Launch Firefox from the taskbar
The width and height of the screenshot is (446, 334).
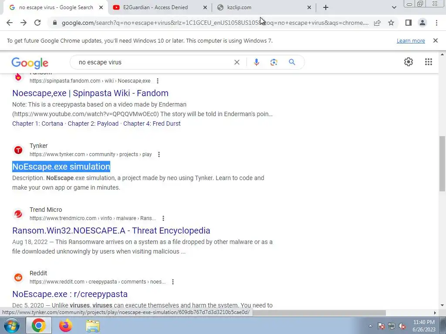click(66, 325)
